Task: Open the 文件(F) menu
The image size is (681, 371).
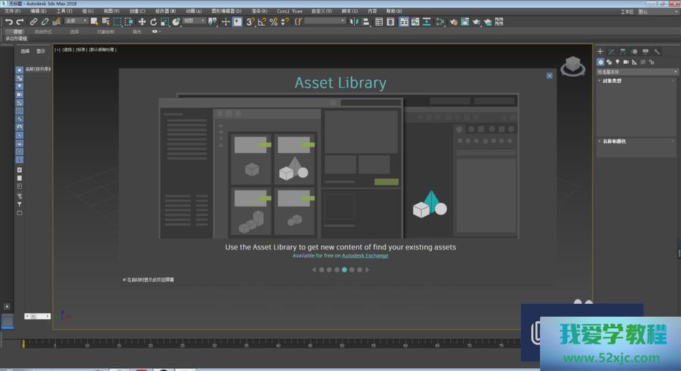Action: (x=12, y=12)
